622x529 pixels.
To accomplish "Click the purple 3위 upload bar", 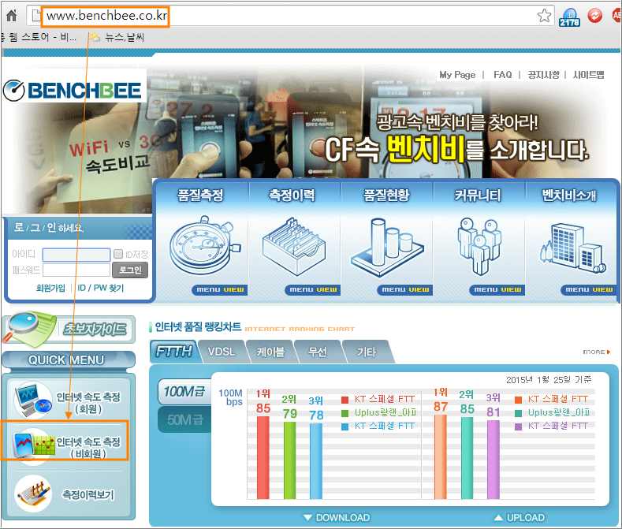I will click(493, 460).
